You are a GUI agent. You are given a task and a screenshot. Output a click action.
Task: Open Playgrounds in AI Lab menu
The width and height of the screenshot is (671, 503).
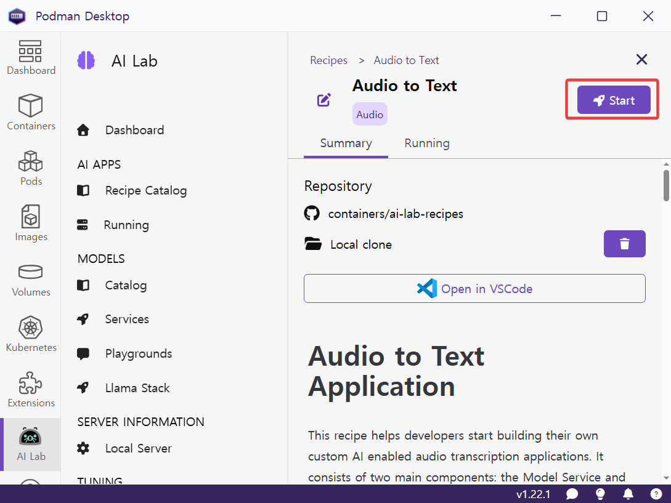coord(138,353)
